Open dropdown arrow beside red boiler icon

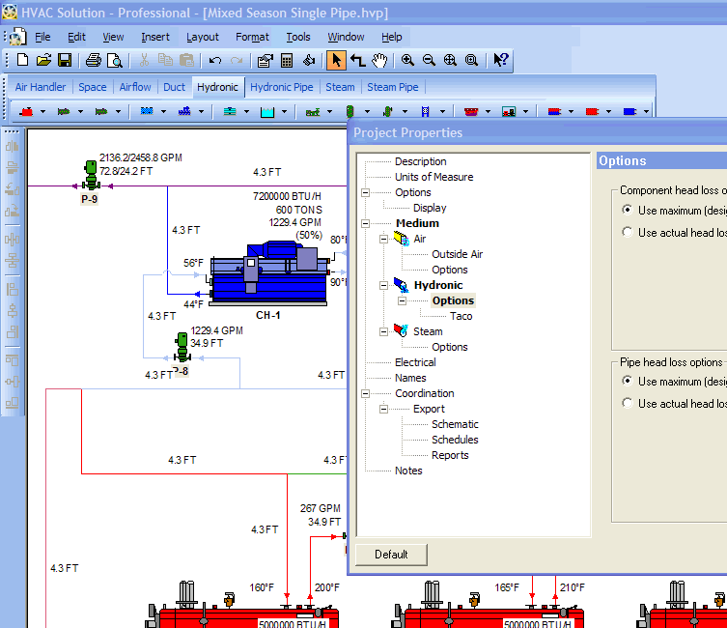pyautogui.click(x=43, y=112)
